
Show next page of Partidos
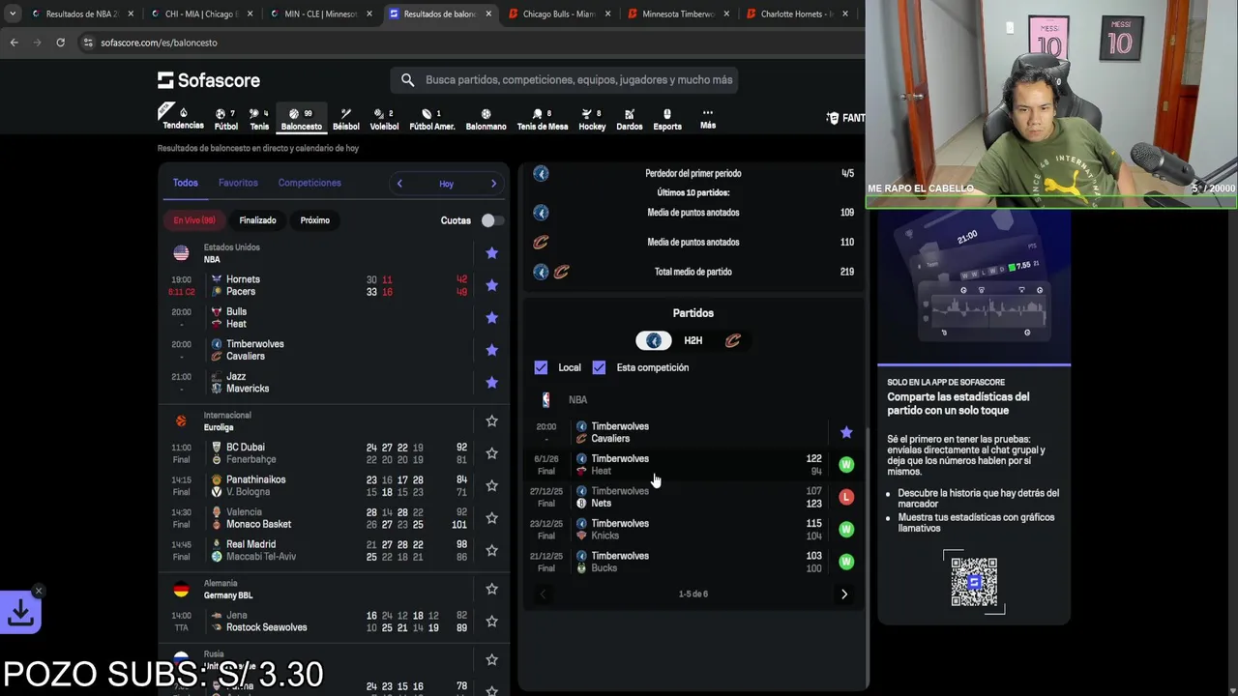coord(843,594)
